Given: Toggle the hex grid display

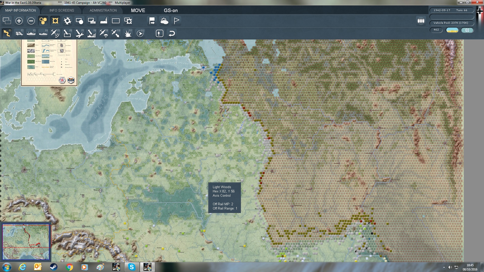Looking at the screenshot, I should [x=43, y=21].
